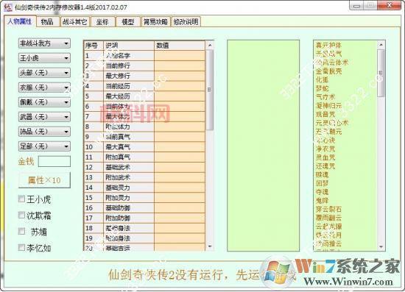The image size is (405, 292).
Task: Expand the 武器（无） dropdown
Action: (x=44, y=117)
